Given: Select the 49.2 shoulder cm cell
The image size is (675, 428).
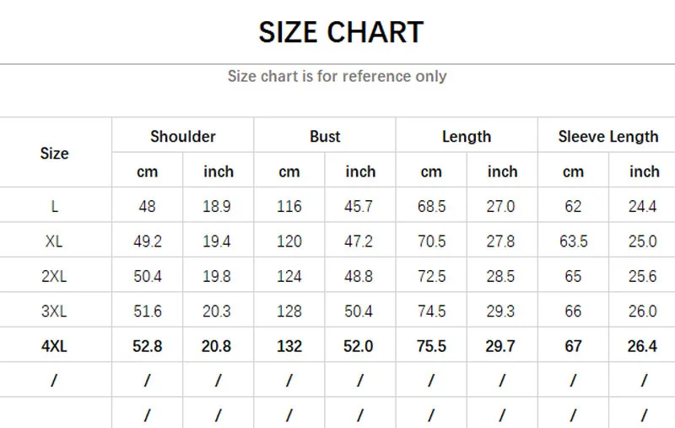Looking at the screenshot, I should point(148,241).
